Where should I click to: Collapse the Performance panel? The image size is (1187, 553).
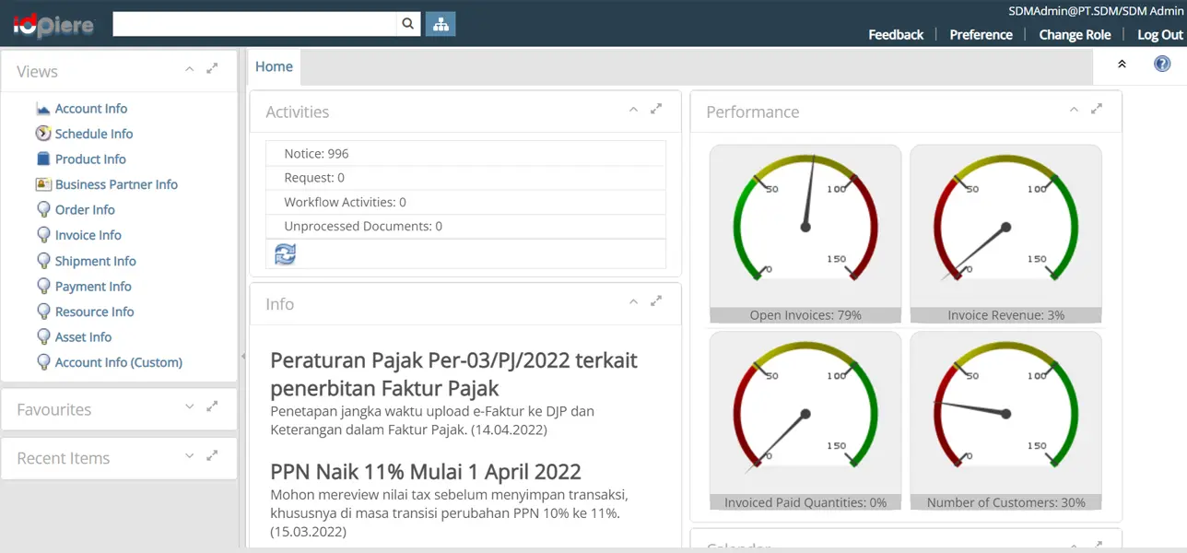click(x=1074, y=109)
